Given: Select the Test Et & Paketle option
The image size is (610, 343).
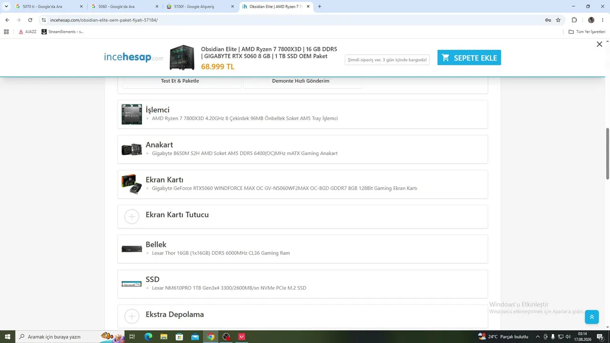Looking at the screenshot, I should click(180, 81).
